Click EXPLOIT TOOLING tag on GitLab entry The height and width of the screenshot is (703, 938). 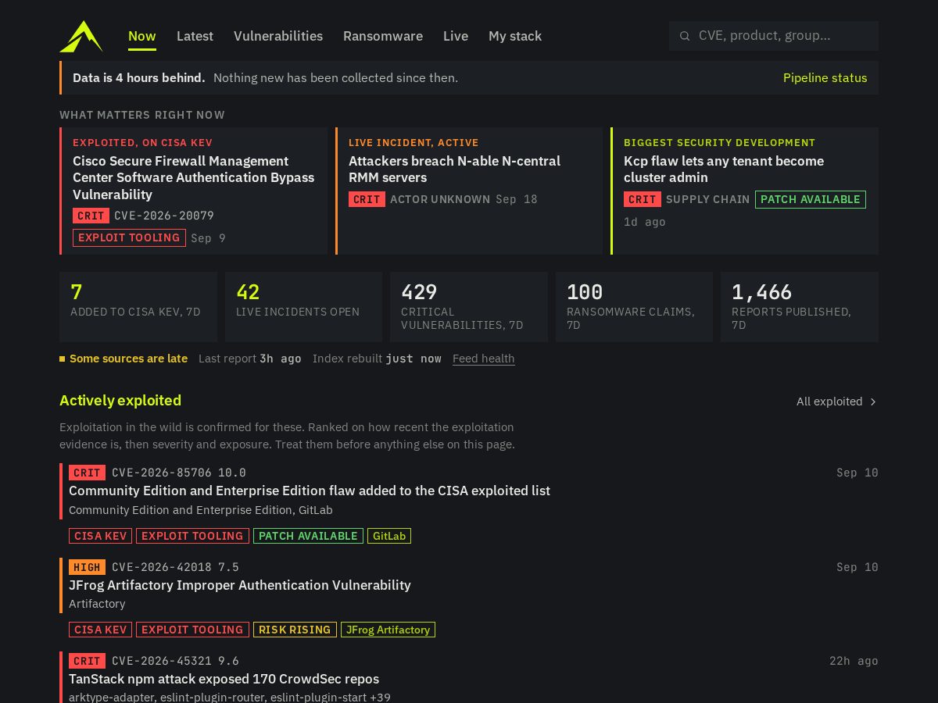pyautogui.click(x=192, y=536)
